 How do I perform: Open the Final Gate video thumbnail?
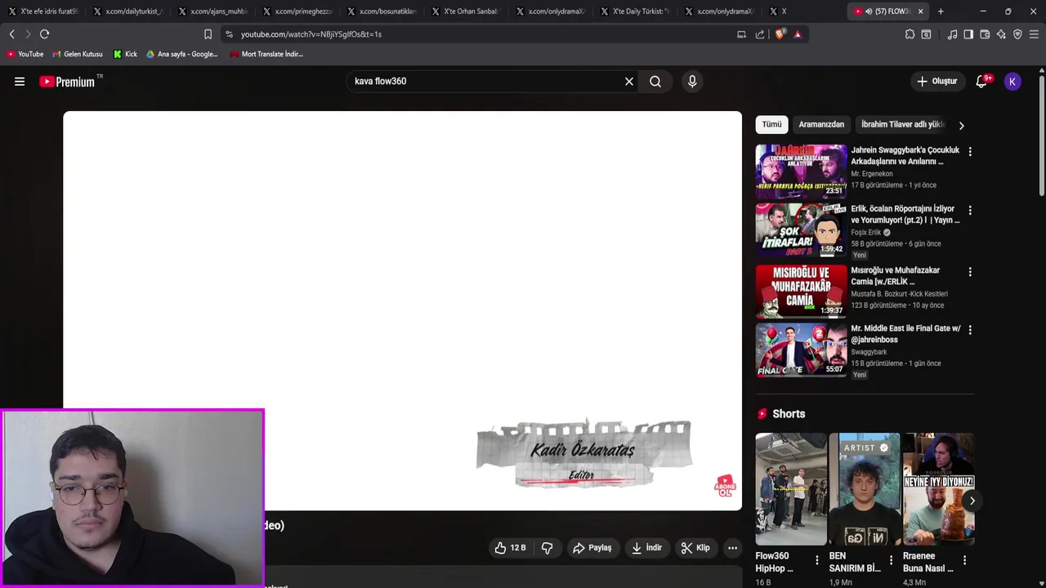pos(801,350)
